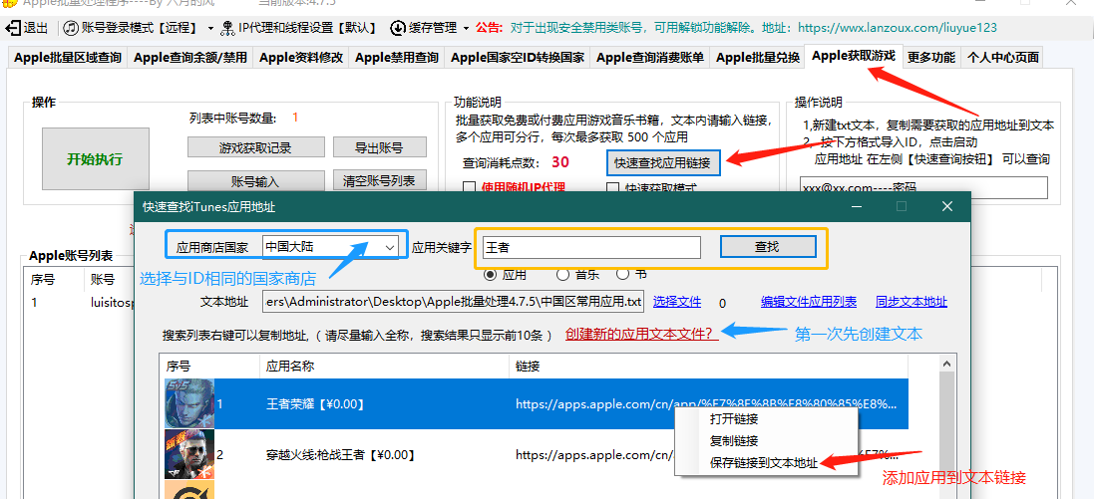Click the network icon beside IP代理和线程设置
The width and height of the screenshot is (1094, 499).
click(227, 29)
